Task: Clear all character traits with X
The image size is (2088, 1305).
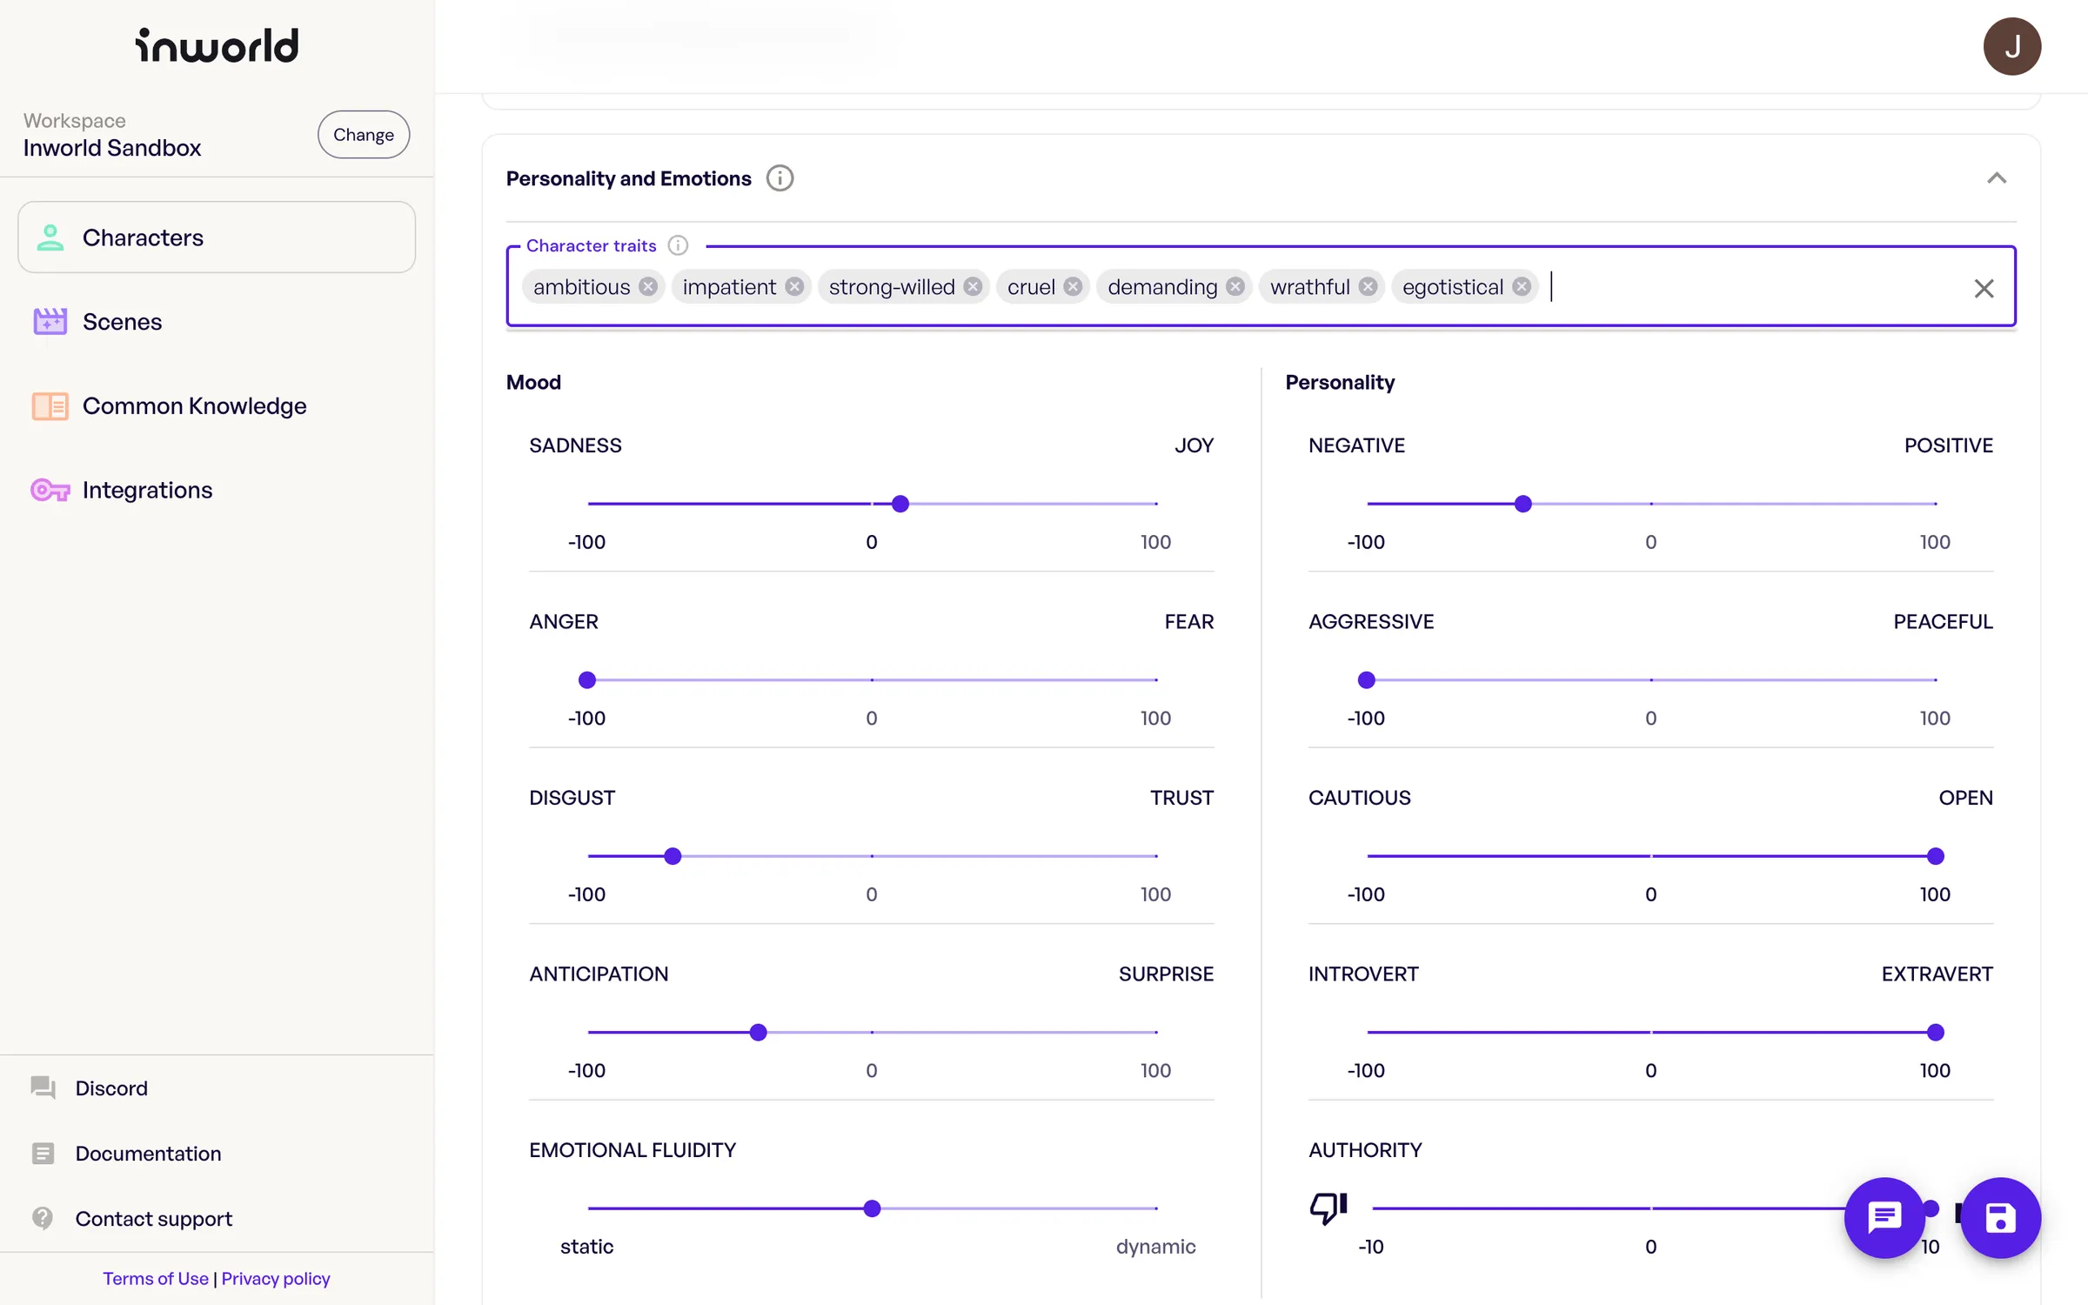Action: coord(1984,288)
